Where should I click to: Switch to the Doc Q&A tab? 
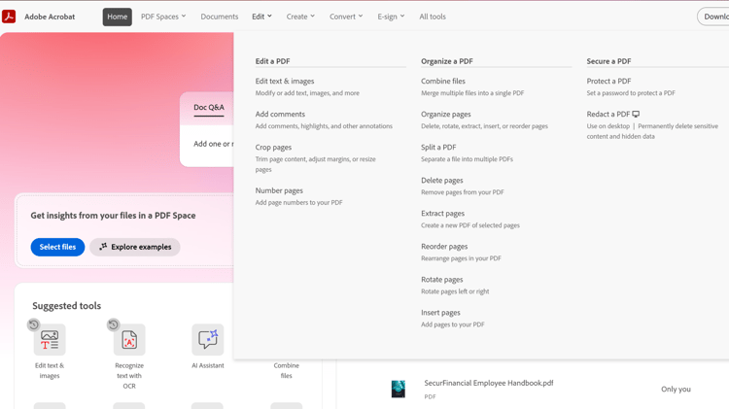click(x=209, y=108)
